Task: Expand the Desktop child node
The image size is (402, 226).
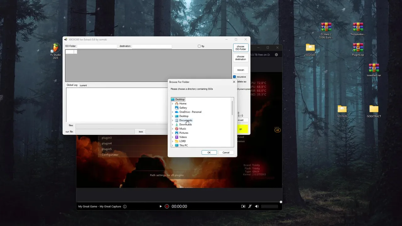Action: pos(172,116)
